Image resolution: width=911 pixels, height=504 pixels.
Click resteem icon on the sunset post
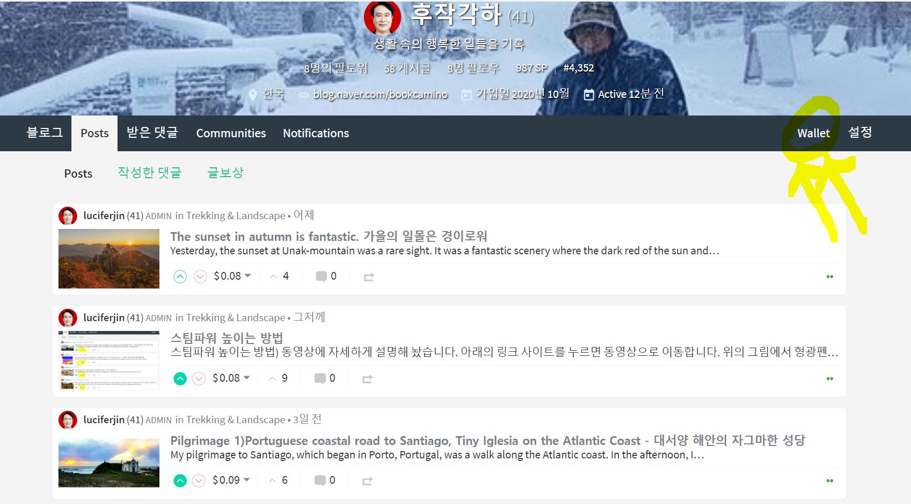(369, 277)
